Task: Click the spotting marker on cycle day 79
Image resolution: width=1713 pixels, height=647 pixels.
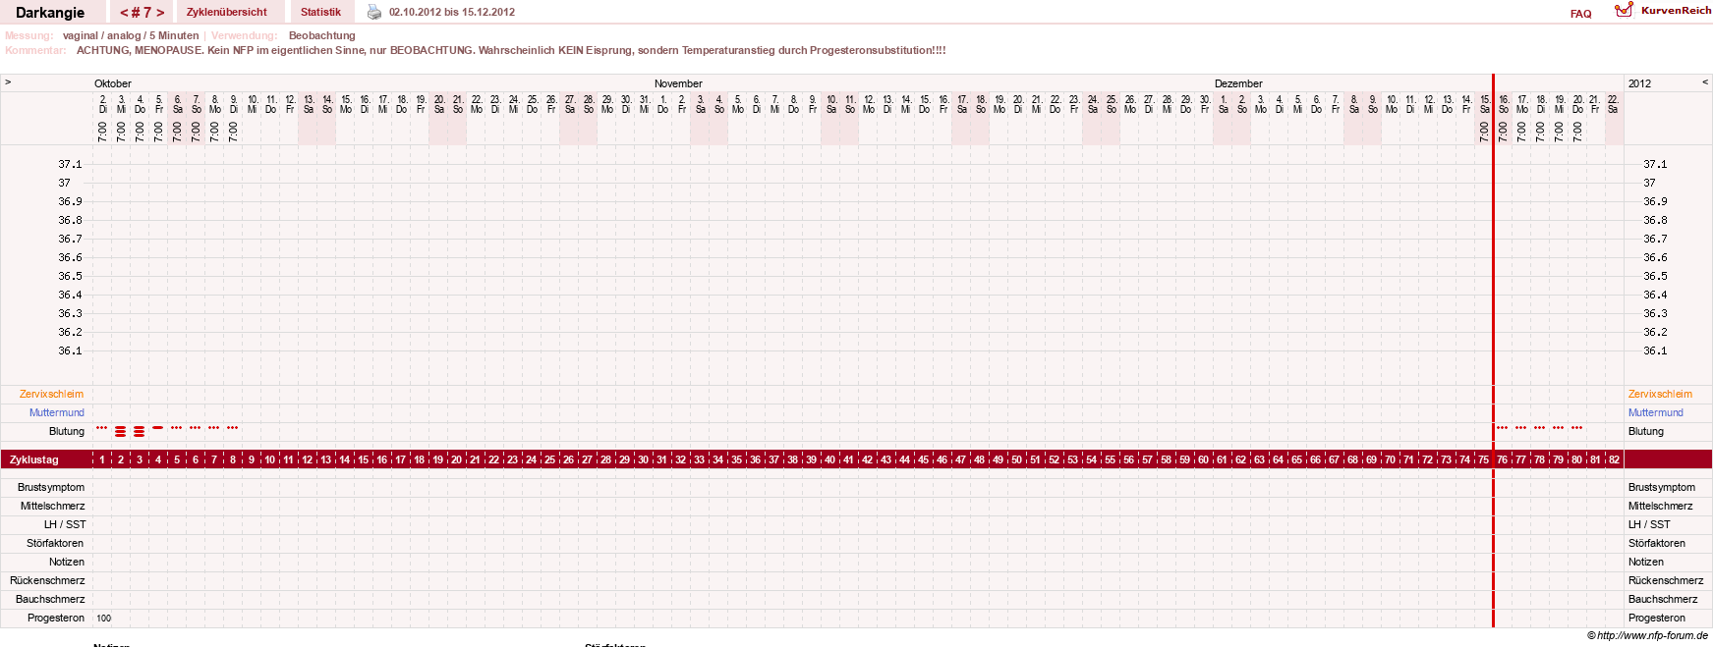Action: coord(1558,428)
